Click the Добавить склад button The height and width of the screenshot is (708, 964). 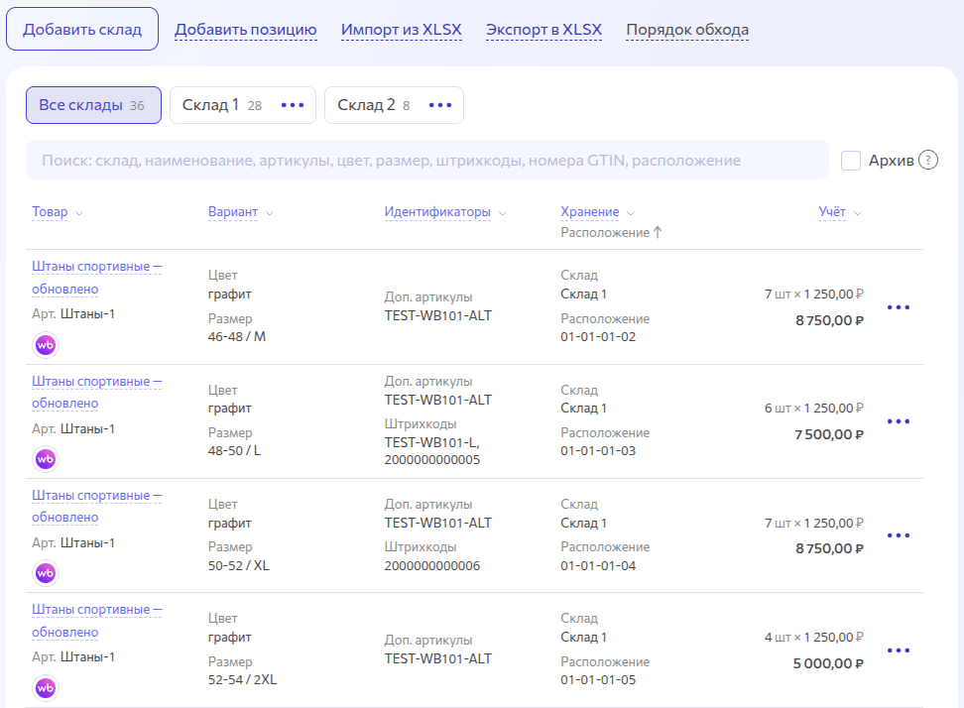[x=82, y=29]
